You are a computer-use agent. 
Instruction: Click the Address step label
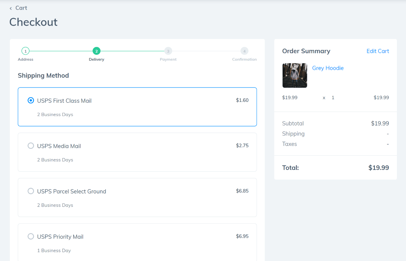click(x=25, y=59)
